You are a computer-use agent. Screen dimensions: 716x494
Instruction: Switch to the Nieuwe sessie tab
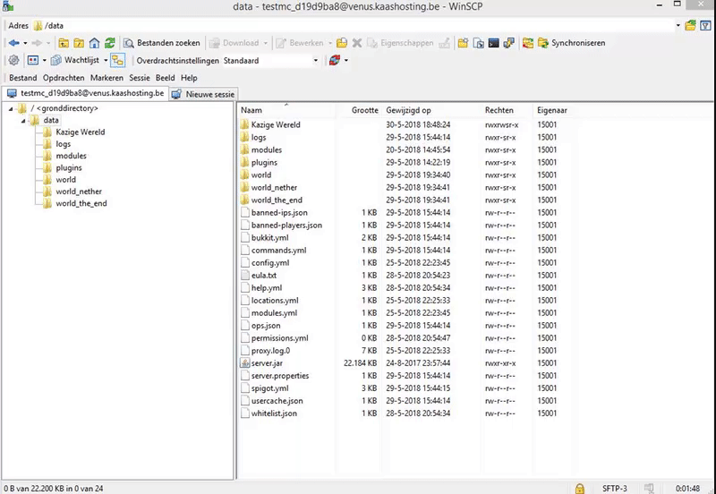203,93
